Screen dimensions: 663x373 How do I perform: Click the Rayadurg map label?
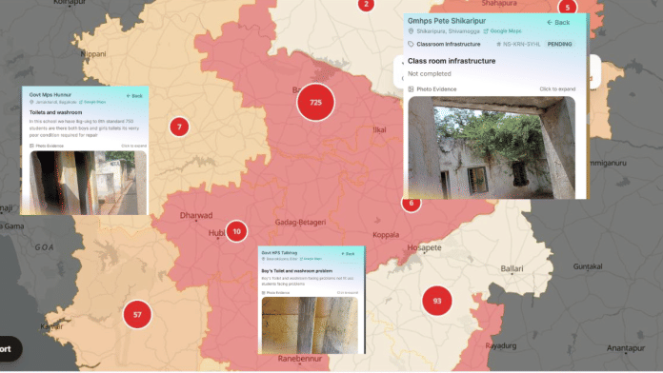tap(501, 345)
